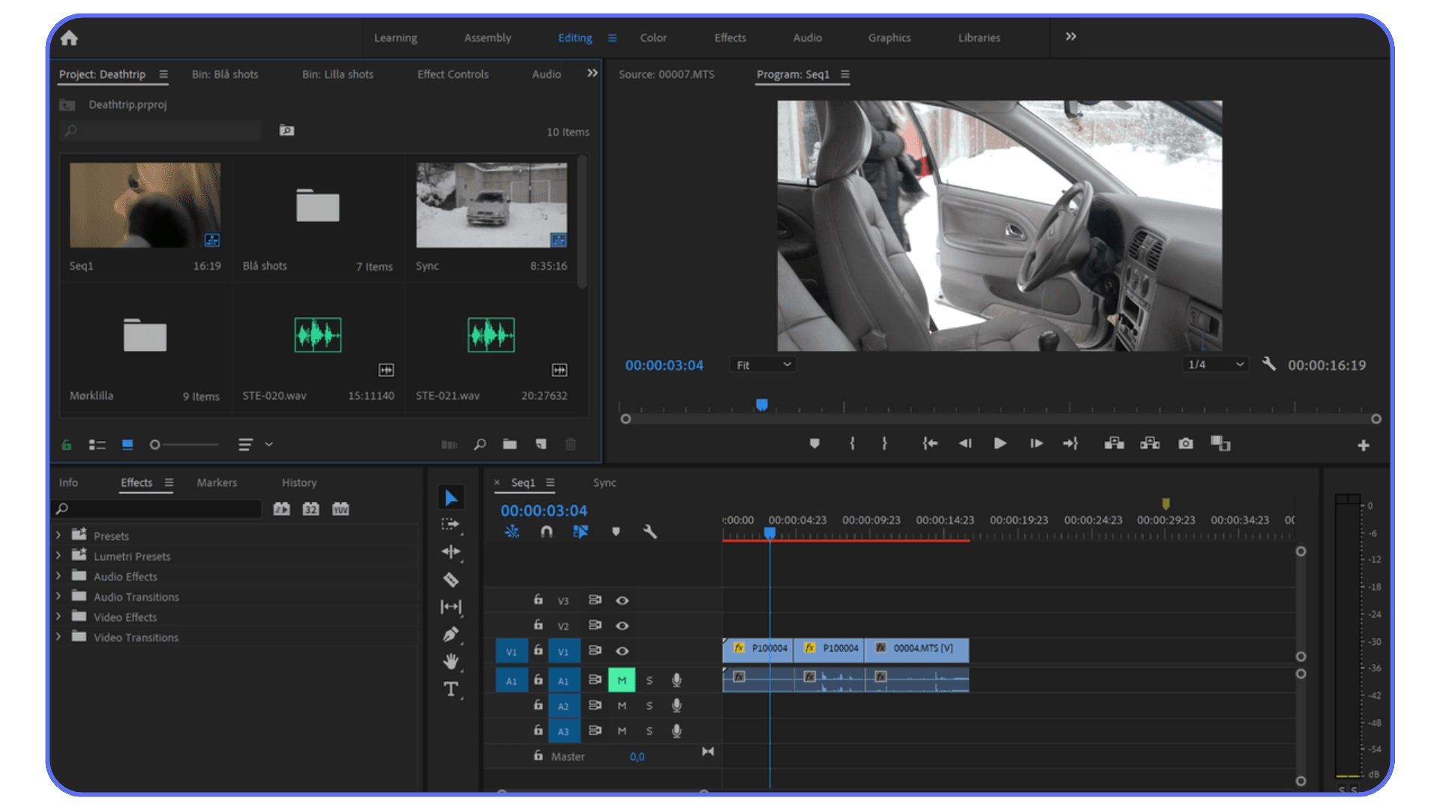Viewport: 1440px width, 810px height.
Task: Select the Sync clip thumbnail
Action: click(x=490, y=204)
